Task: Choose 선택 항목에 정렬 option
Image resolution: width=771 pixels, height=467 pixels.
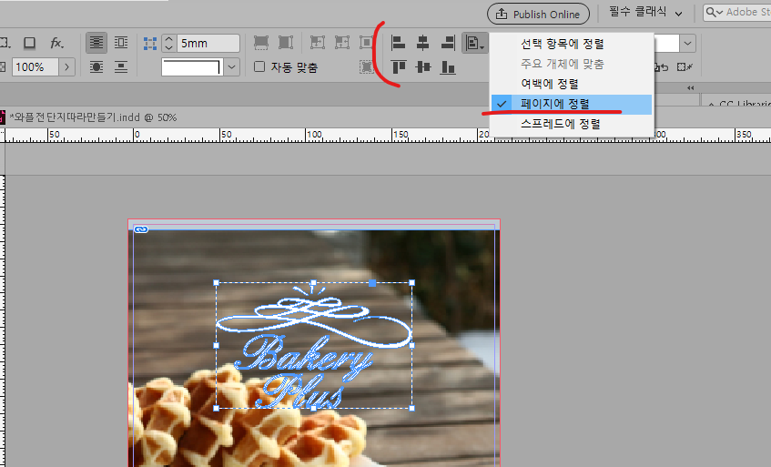Action: click(572, 44)
